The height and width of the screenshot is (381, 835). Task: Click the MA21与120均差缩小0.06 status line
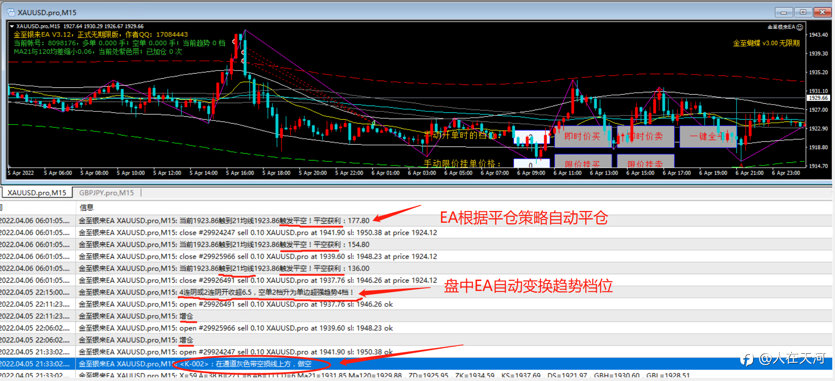[98, 52]
